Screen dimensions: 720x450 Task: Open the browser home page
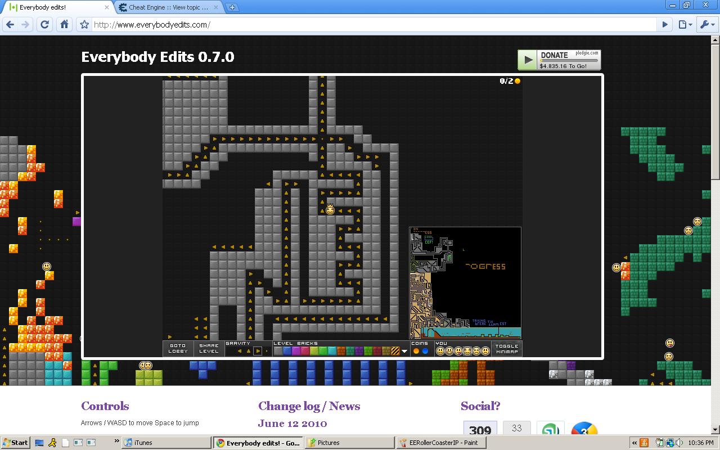pos(64,24)
